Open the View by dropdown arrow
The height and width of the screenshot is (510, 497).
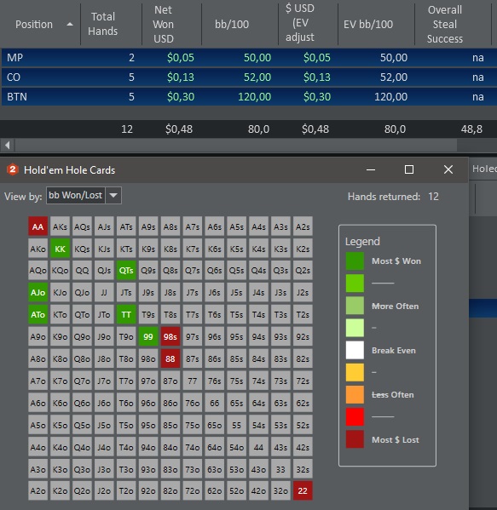click(x=113, y=196)
